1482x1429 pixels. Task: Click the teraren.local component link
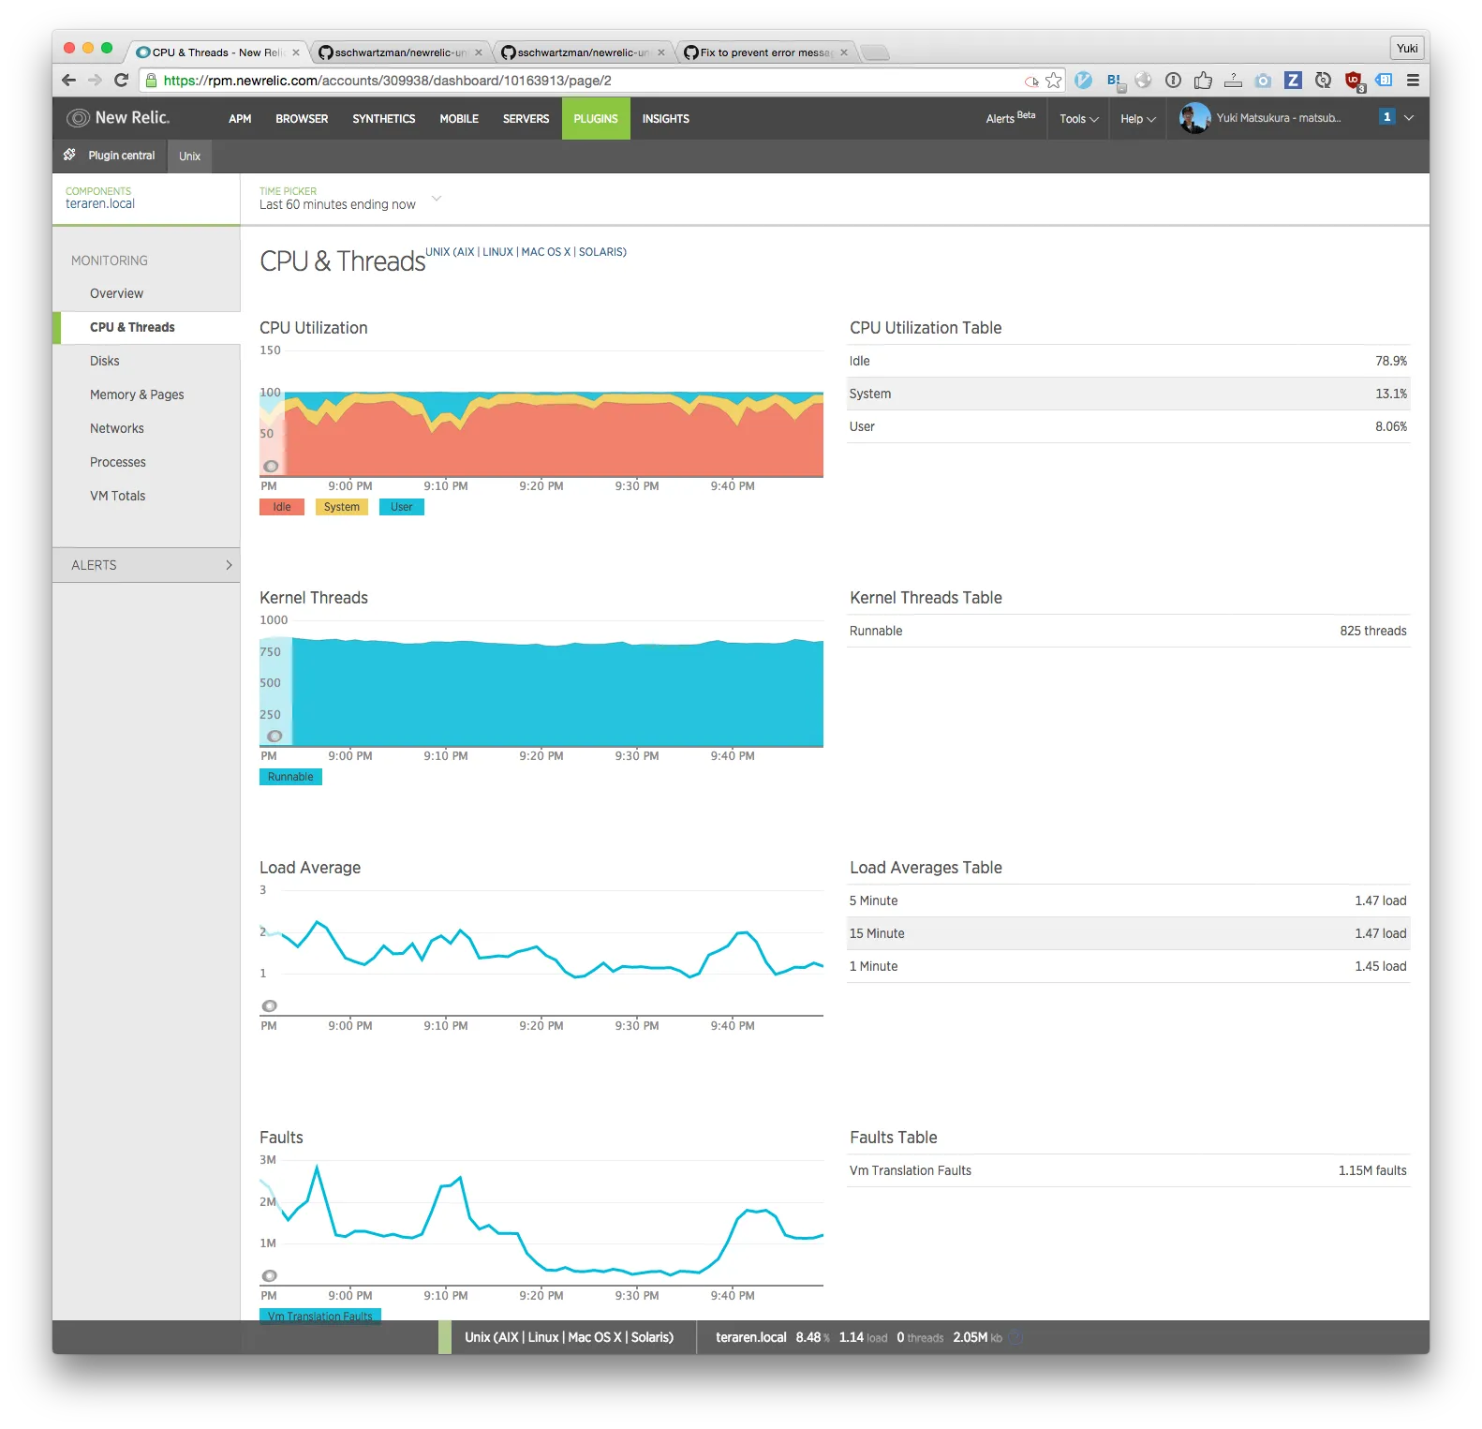pos(100,203)
